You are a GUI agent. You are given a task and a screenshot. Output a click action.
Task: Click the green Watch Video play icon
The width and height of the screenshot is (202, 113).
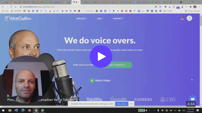tap(92, 81)
